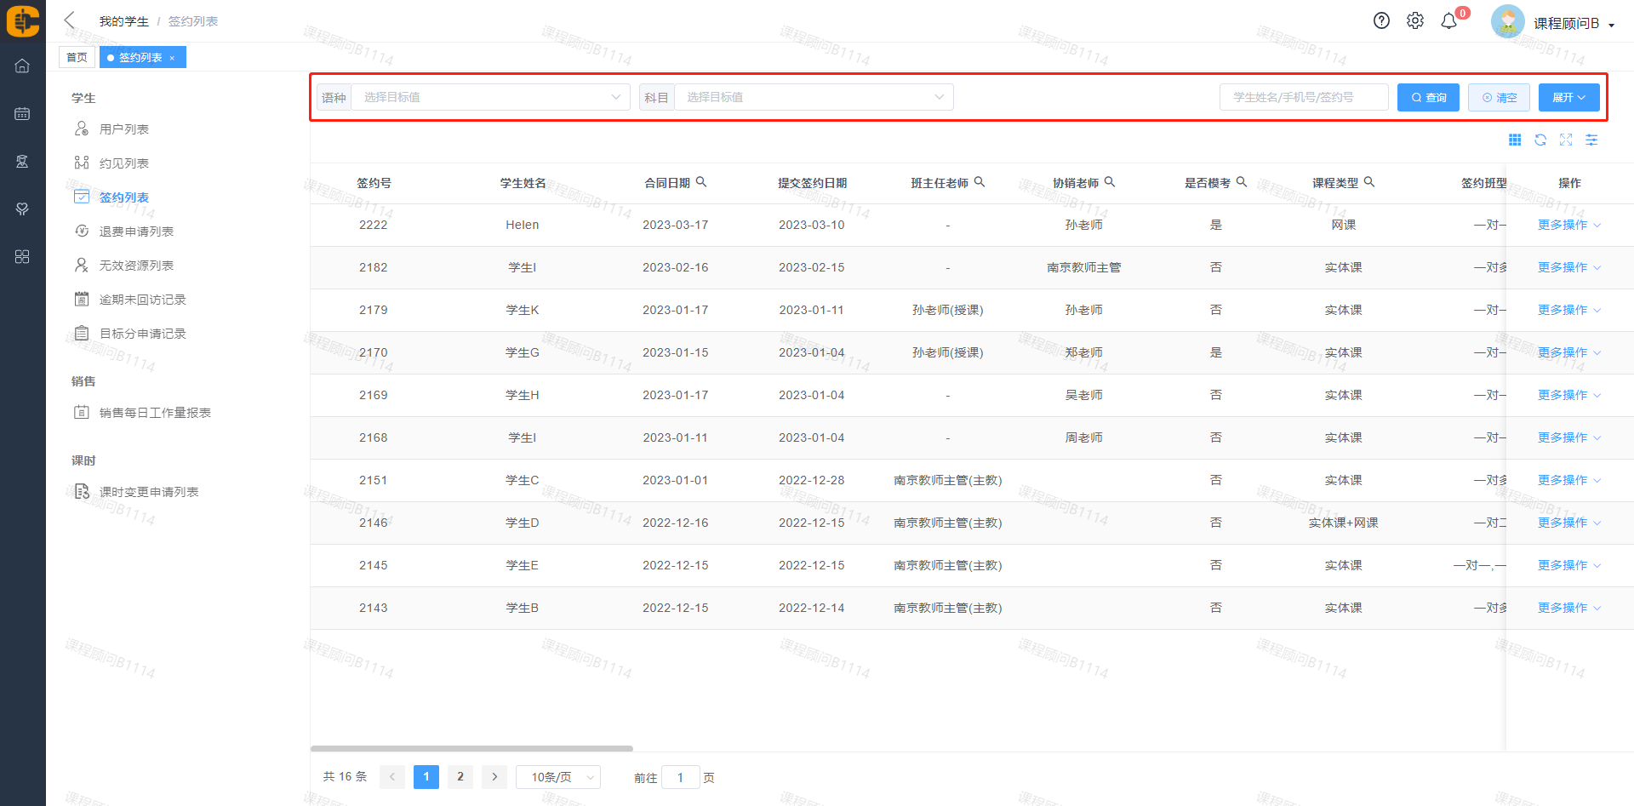Click the back arrow in the header
1634x806 pixels.
[70, 20]
